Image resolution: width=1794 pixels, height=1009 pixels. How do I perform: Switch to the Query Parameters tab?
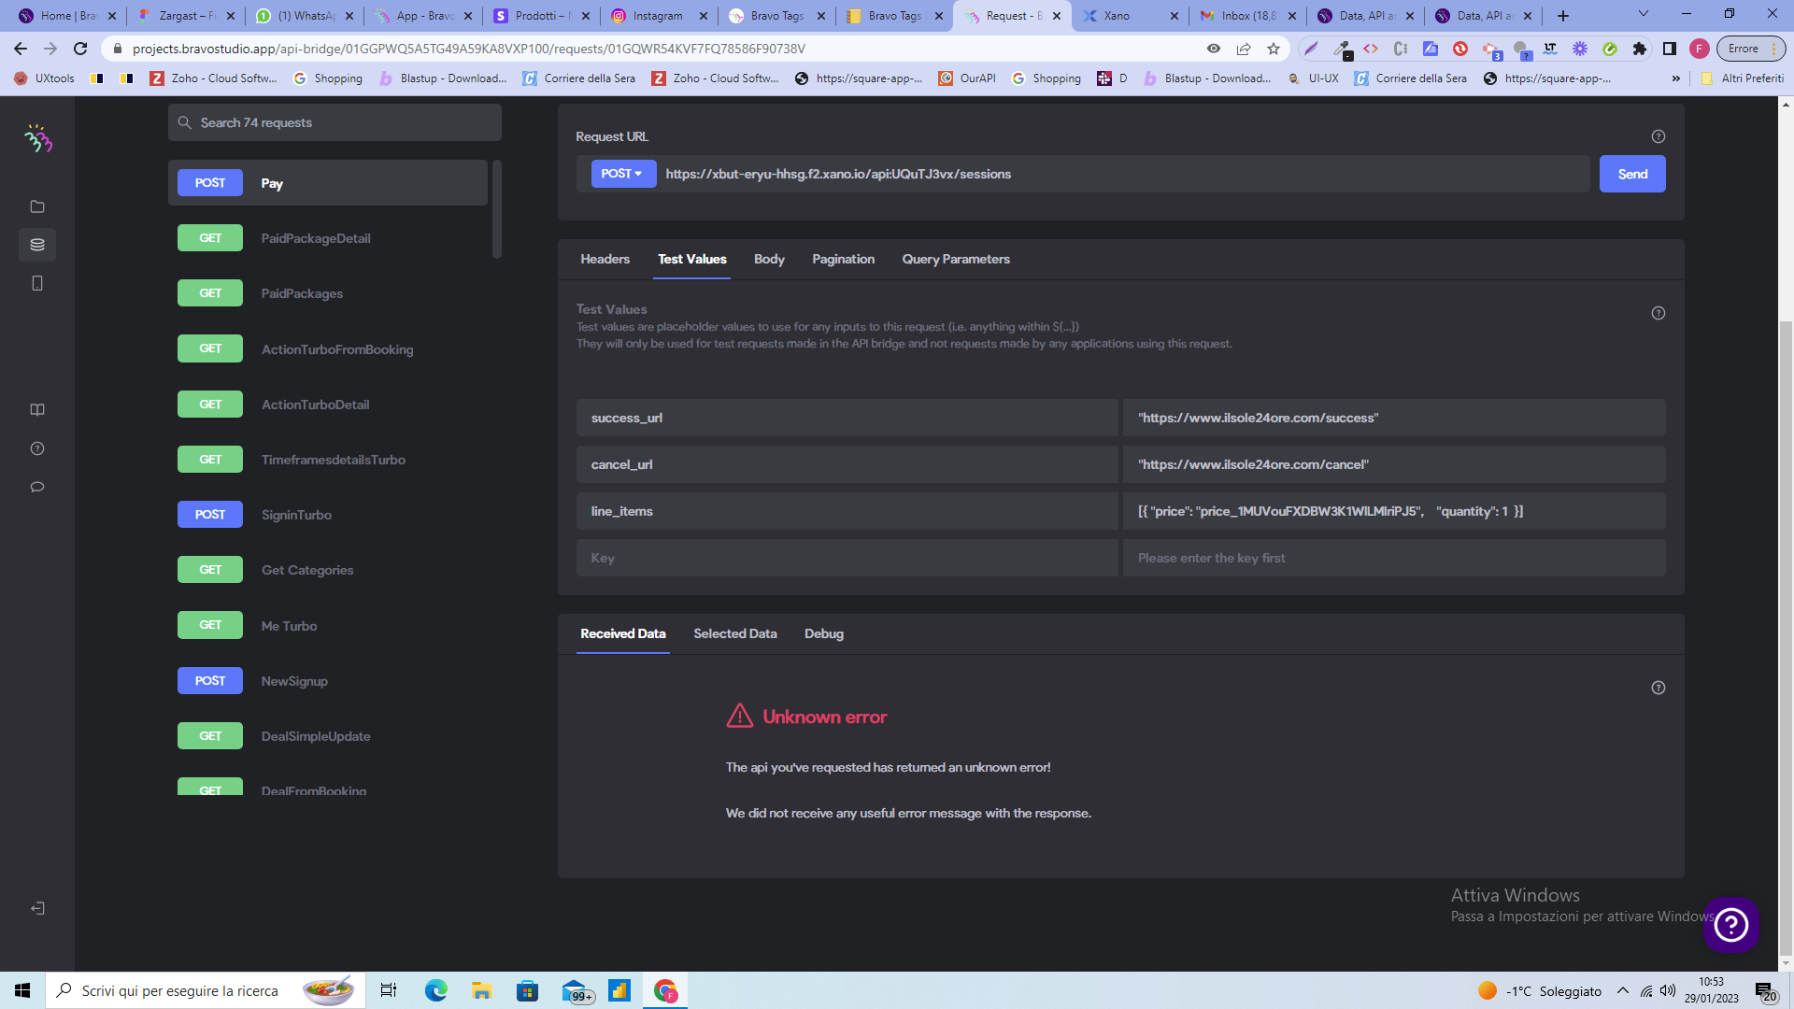(955, 259)
